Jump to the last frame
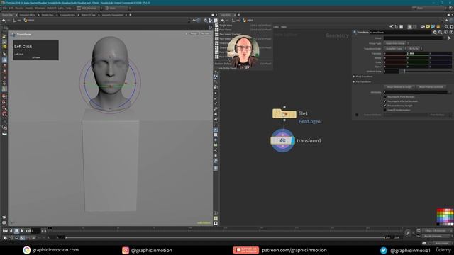The width and height of the screenshot is (454, 255). [28, 231]
